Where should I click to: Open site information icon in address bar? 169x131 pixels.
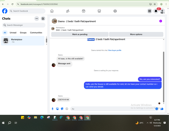[18, 4]
